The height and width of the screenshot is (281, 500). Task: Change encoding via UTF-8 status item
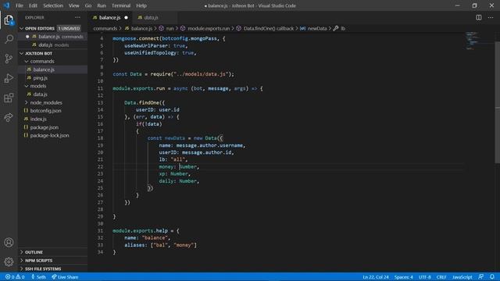coord(425,277)
